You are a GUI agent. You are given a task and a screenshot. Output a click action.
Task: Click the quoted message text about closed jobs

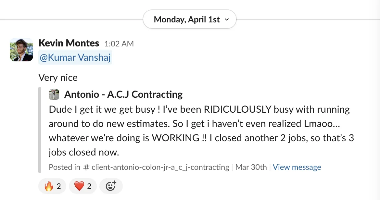[201, 131]
